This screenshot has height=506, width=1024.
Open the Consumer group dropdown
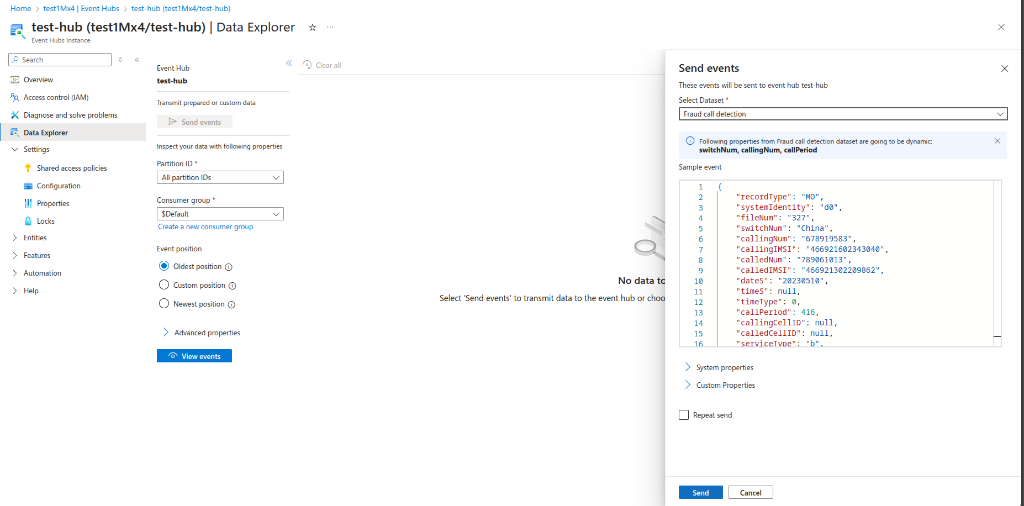click(x=220, y=214)
